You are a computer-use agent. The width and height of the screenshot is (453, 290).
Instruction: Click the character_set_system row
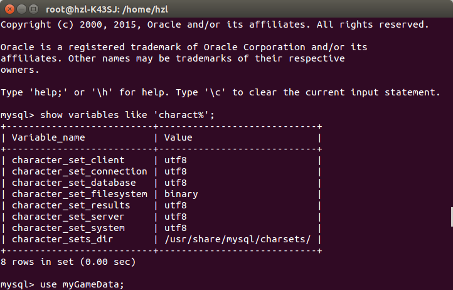coord(161,228)
